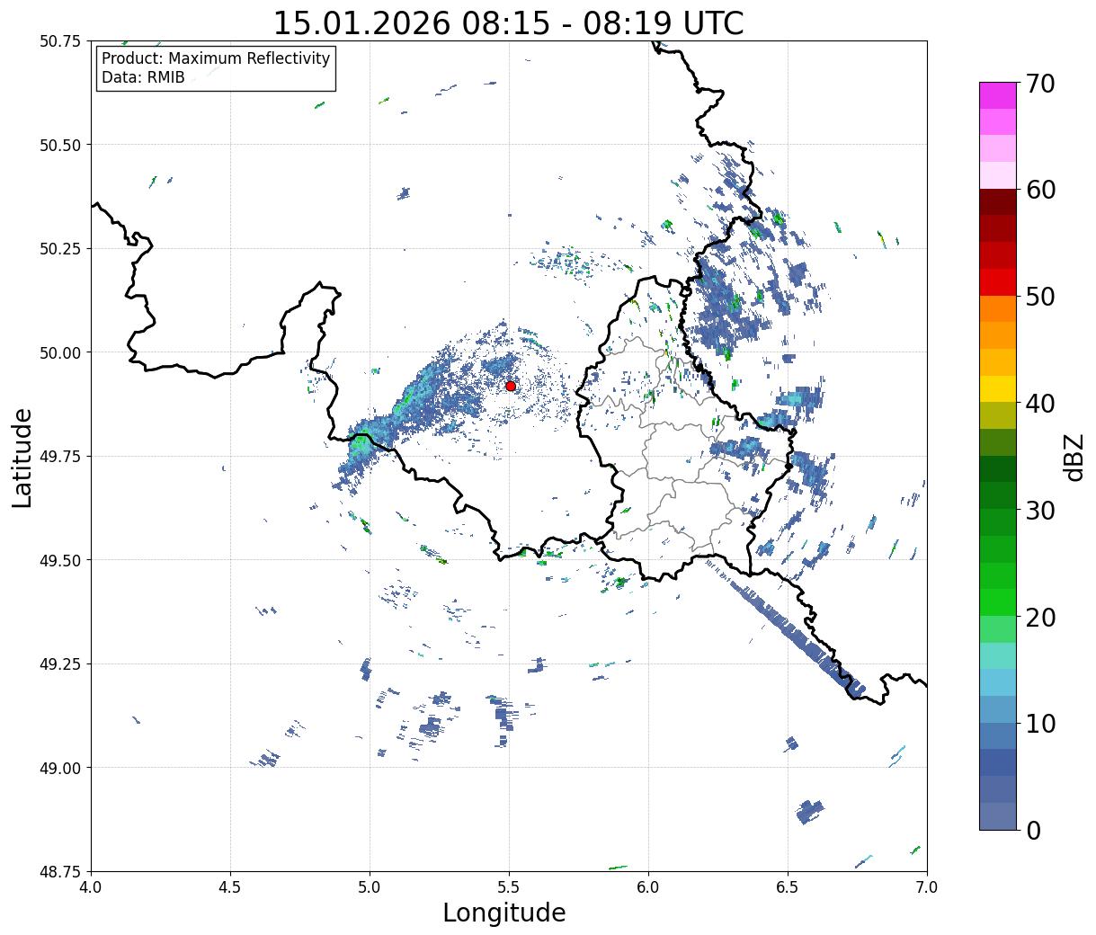The image size is (1096, 935).
Task: Click the colorbar tick label 30
Action: (x=1039, y=510)
